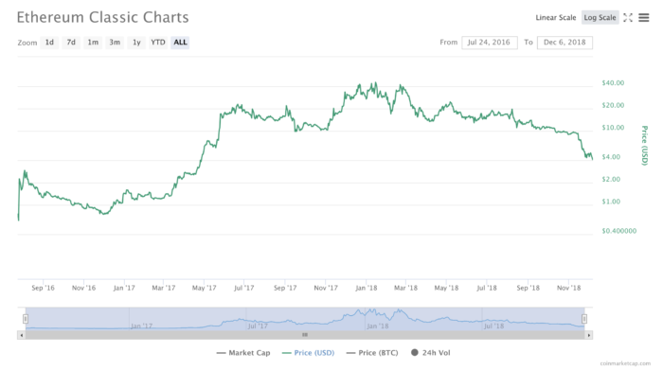Set zoom range to 7d
The height and width of the screenshot is (370, 663).
(x=71, y=43)
